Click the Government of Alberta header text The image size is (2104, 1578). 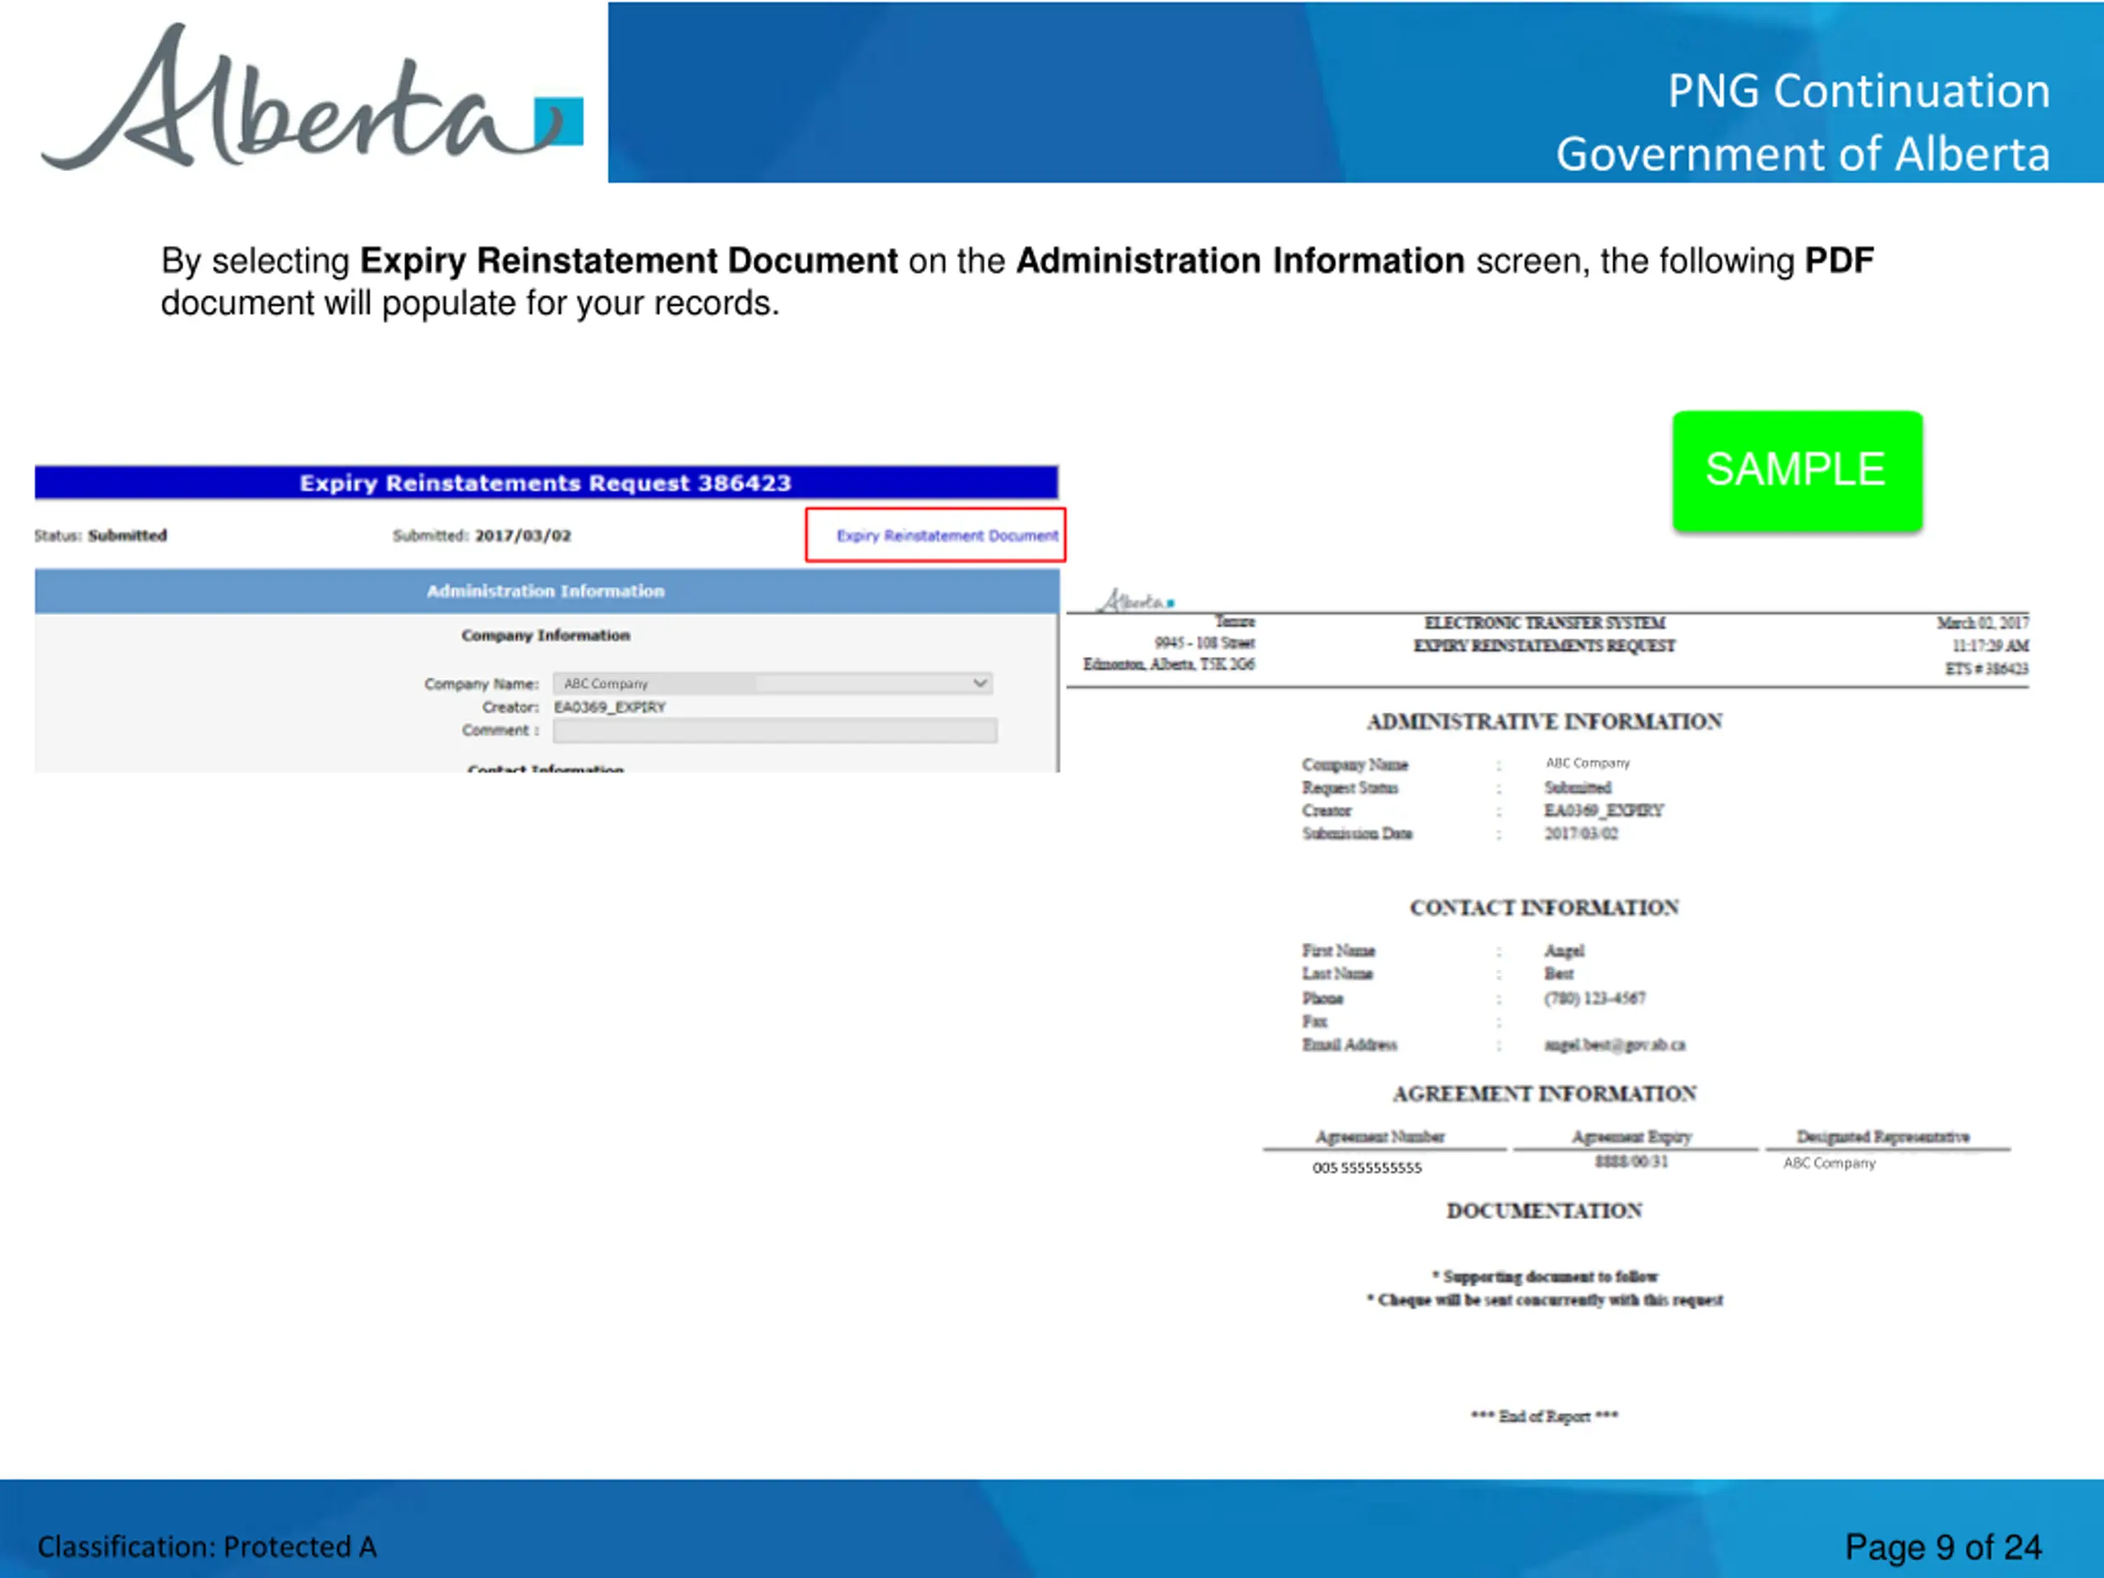(x=1802, y=154)
